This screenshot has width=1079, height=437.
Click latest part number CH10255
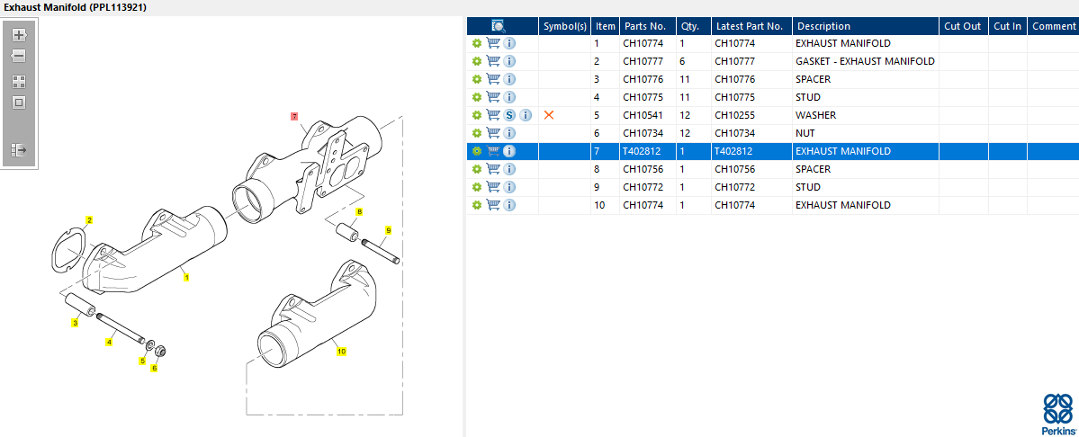(735, 115)
